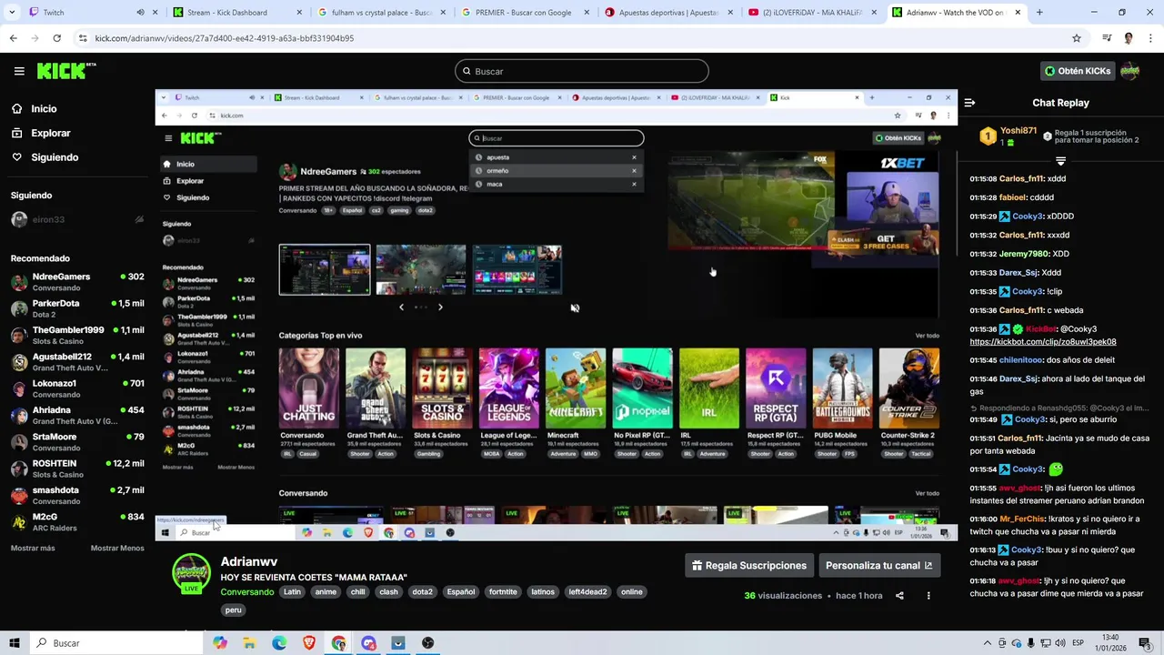
Task: Select the dota2 tag
Action: coord(422,592)
